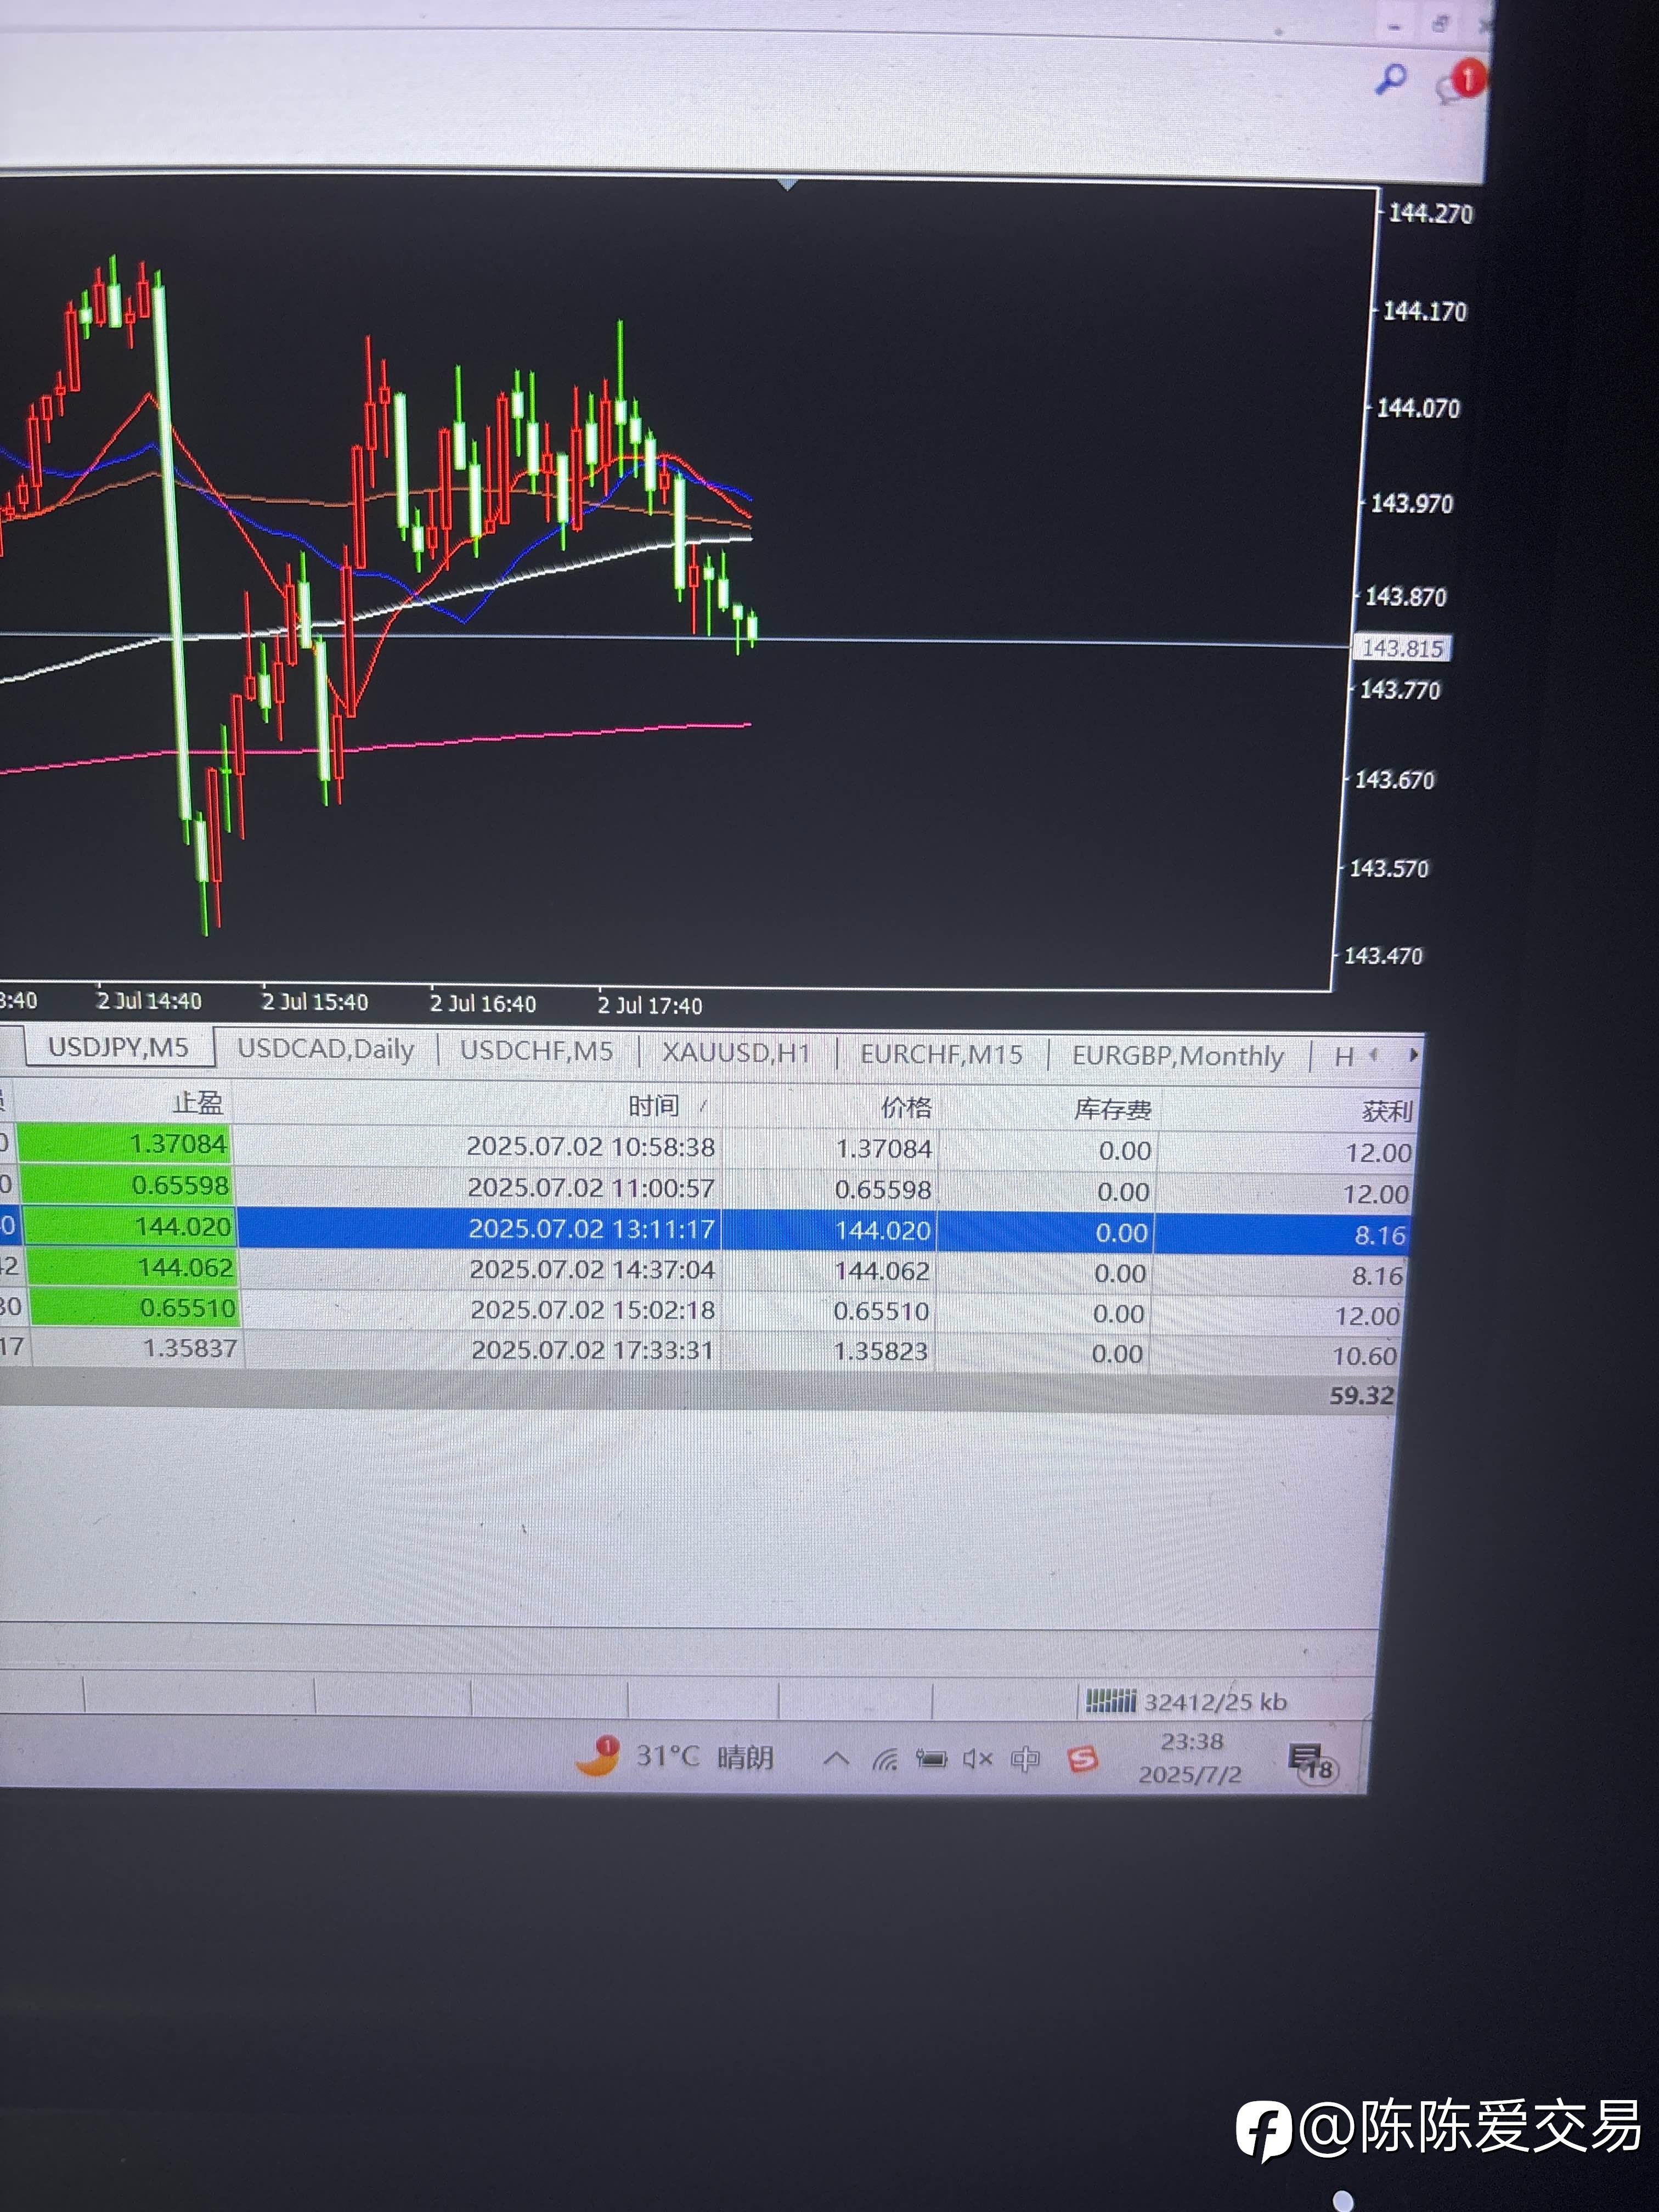This screenshot has width=1659, height=2212.
Task: Click the chart tabs left arrow
Action: [1373, 1054]
